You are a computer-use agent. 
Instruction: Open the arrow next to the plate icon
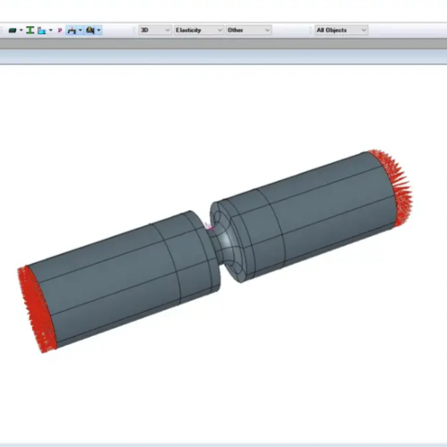coord(21,31)
